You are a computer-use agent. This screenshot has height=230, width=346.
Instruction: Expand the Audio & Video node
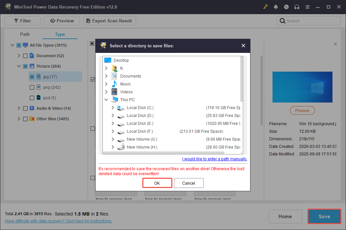19,108
